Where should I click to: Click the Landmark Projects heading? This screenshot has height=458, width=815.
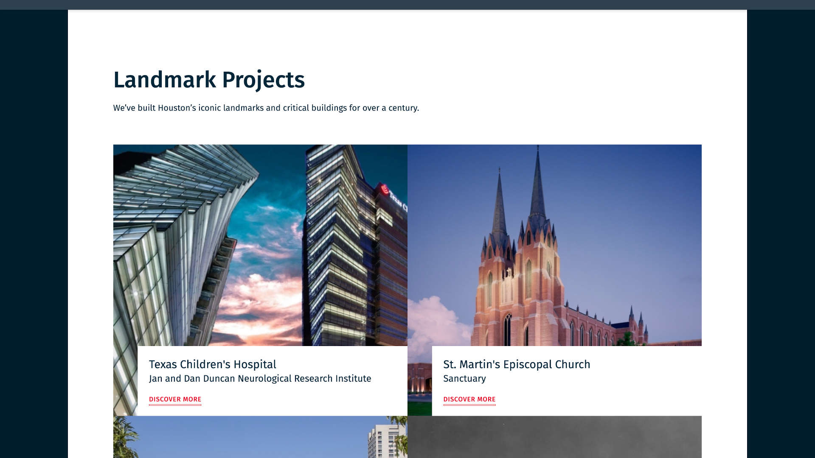pyautogui.click(x=209, y=80)
